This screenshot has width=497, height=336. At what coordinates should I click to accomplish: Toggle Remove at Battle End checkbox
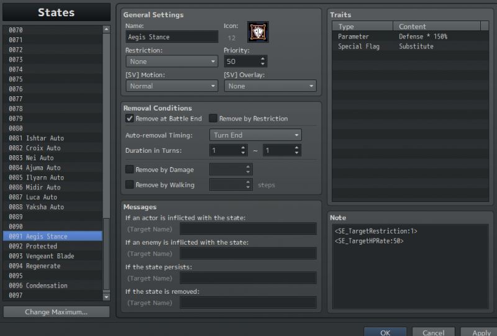click(129, 119)
